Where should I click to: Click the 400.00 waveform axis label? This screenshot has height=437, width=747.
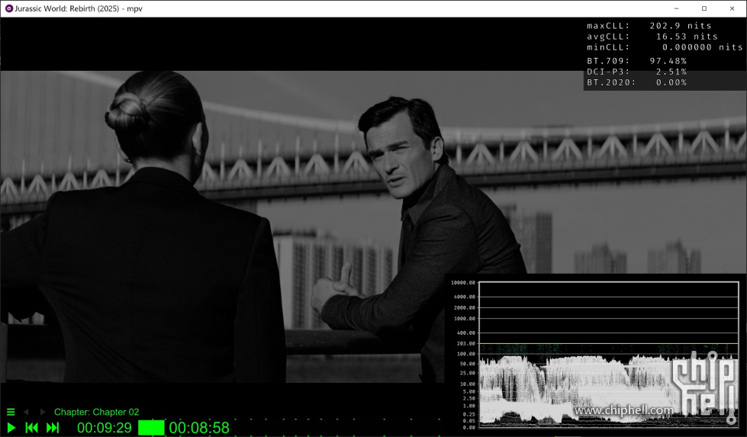[465, 333]
